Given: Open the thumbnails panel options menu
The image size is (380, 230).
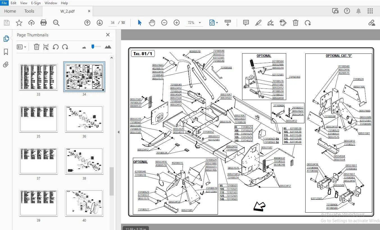Looking at the screenshot, I should (x=21, y=47).
